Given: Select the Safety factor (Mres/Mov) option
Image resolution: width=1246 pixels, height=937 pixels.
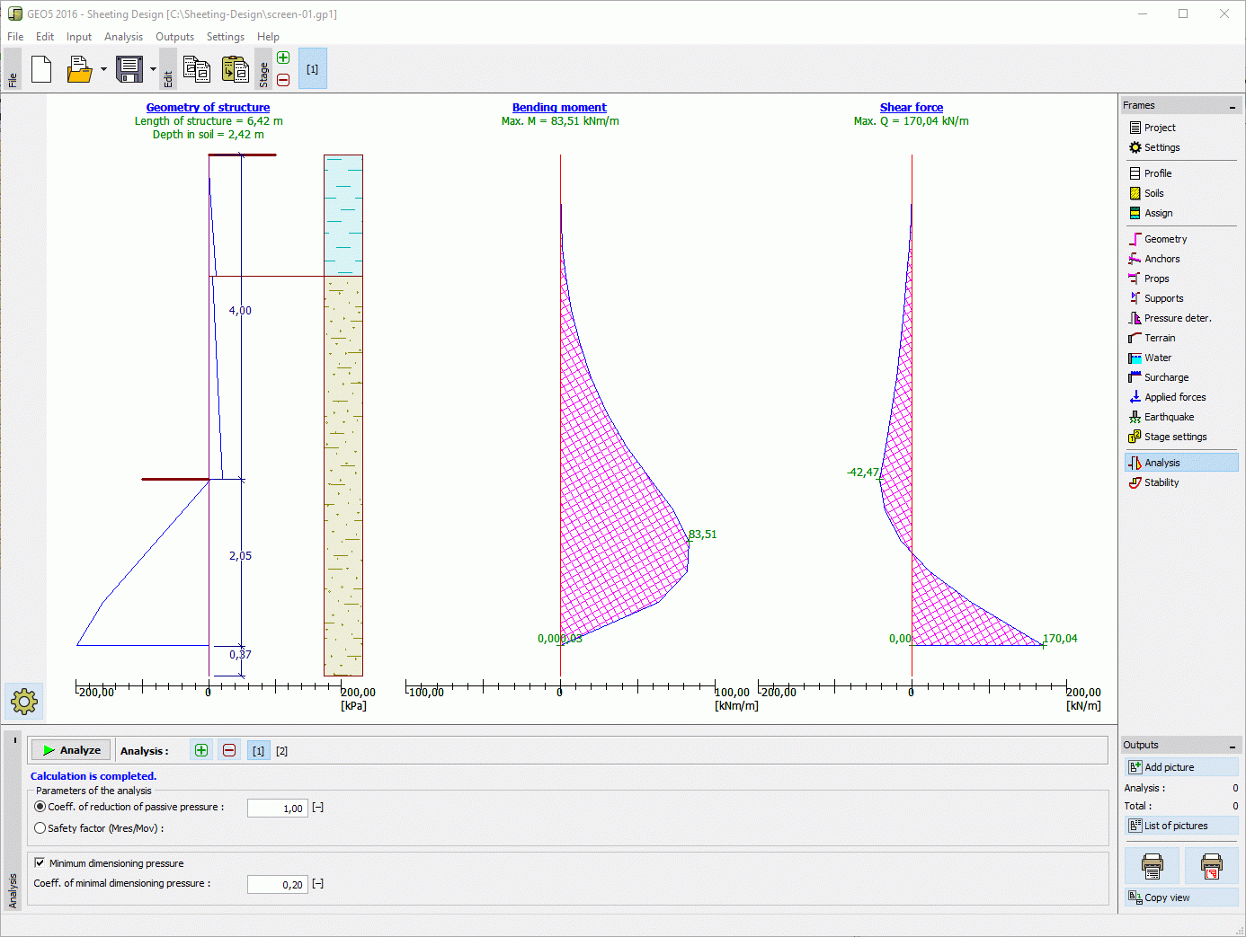Looking at the screenshot, I should [x=40, y=828].
